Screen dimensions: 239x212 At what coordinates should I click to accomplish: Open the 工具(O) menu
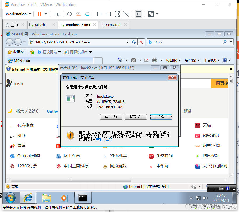coord(212,60)
